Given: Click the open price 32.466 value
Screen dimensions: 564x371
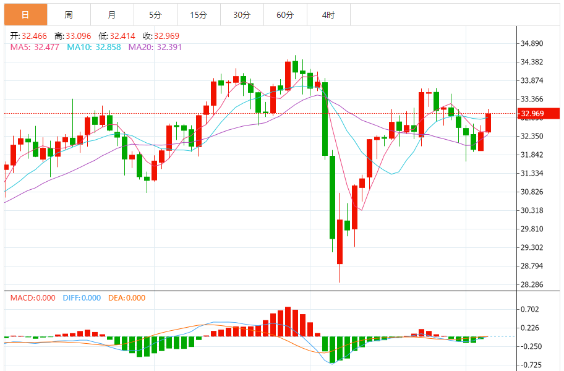Looking at the screenshot, I should point(34,36).
